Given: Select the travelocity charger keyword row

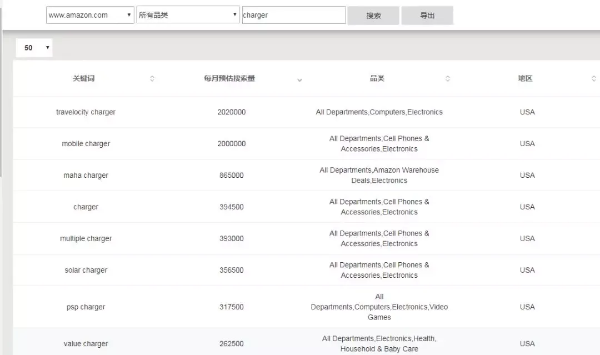Looking at the screenshot, I should pyautogui.click(x=306, y=112).
